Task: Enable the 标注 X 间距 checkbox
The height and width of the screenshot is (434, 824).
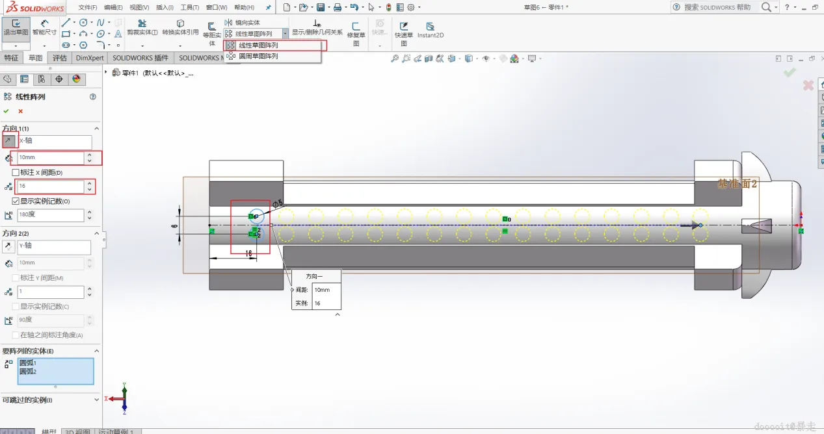Action: [16, 173]
